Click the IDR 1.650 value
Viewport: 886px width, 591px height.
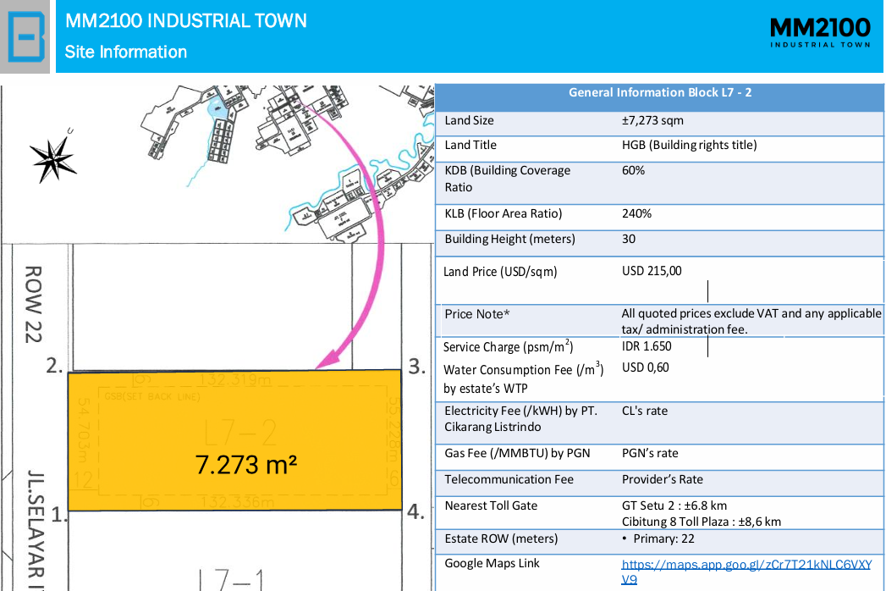pyautogui.click(x=647, y=346)
